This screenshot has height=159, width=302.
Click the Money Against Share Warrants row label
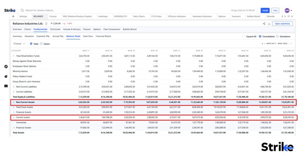point(27,61)
